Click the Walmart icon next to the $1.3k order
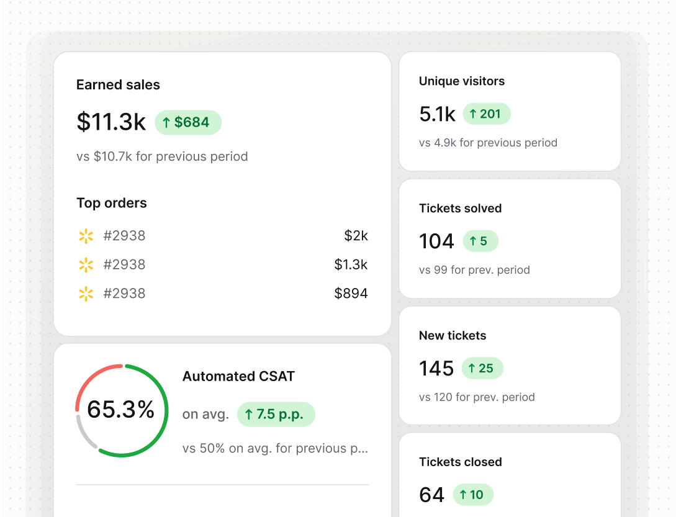The height and width of the screenshot is (517, 676). tap(86, 264)
